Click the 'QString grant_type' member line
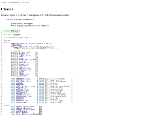This screenshot has width=153, height=115. [24, 64]
